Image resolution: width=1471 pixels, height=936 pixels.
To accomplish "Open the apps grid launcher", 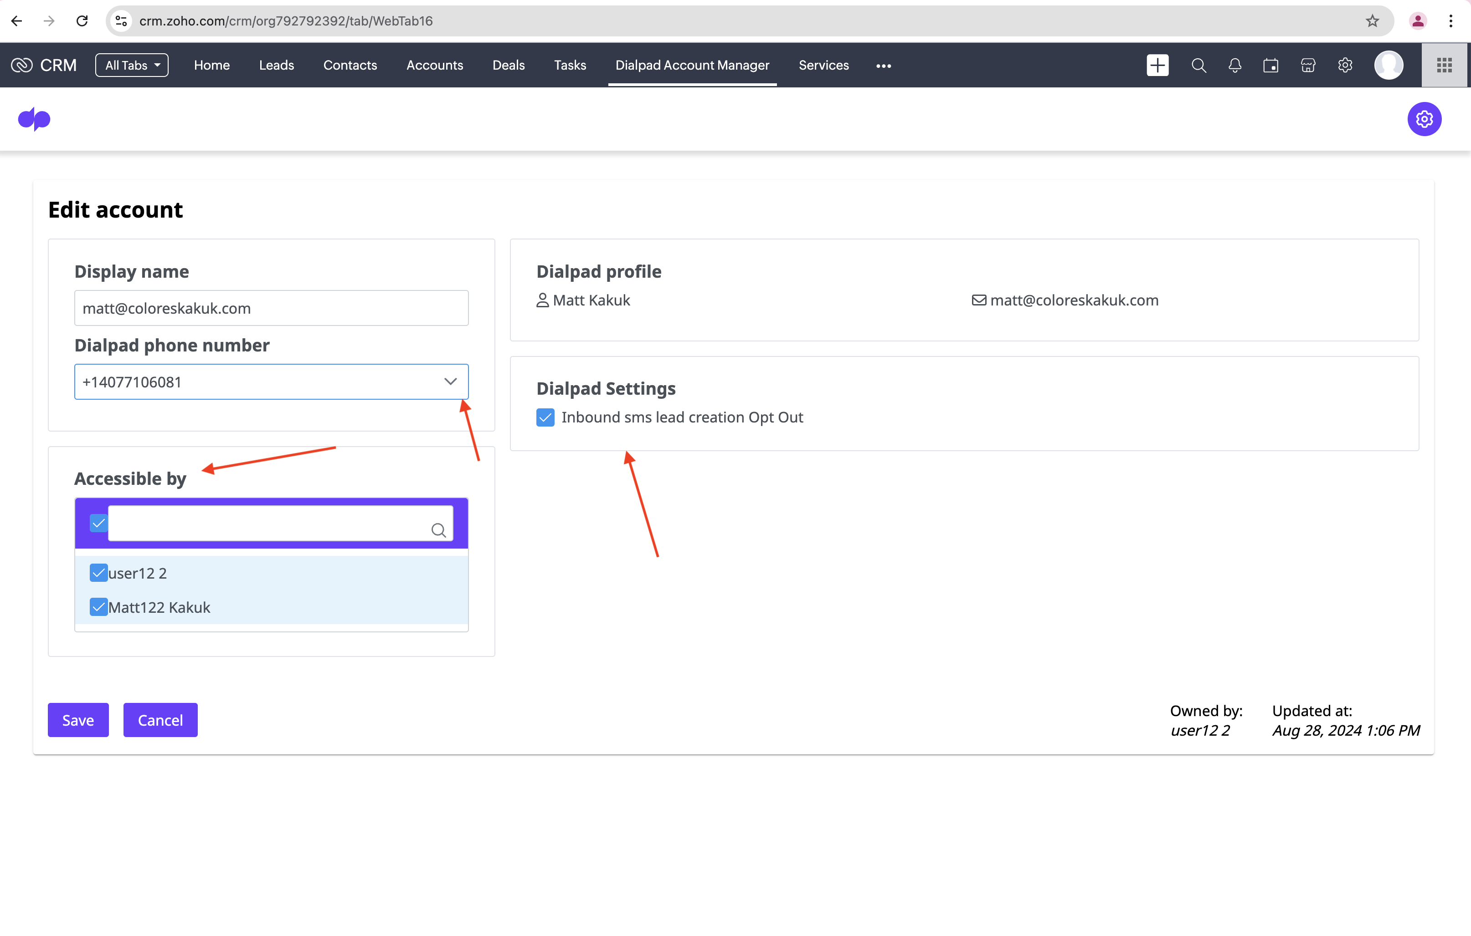I will 1444,65.
